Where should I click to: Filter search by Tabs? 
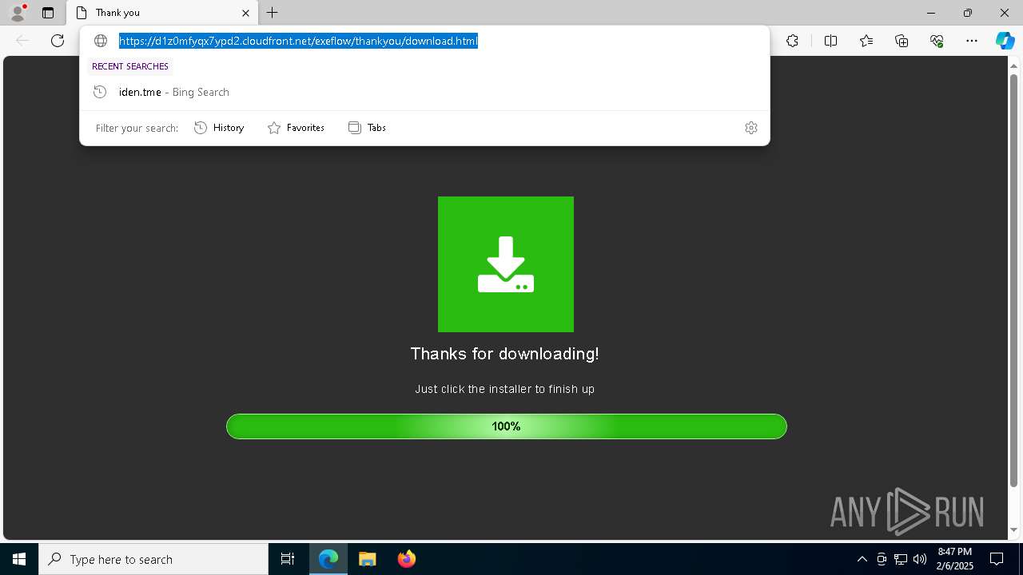tap(367, 128)
